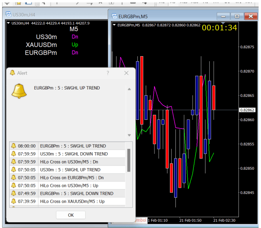This screenshot has height=228, width=261.
Task: Select the 08:00:00 EURGBPm SWGHL UP TREND row
Action: click(67, 146)
